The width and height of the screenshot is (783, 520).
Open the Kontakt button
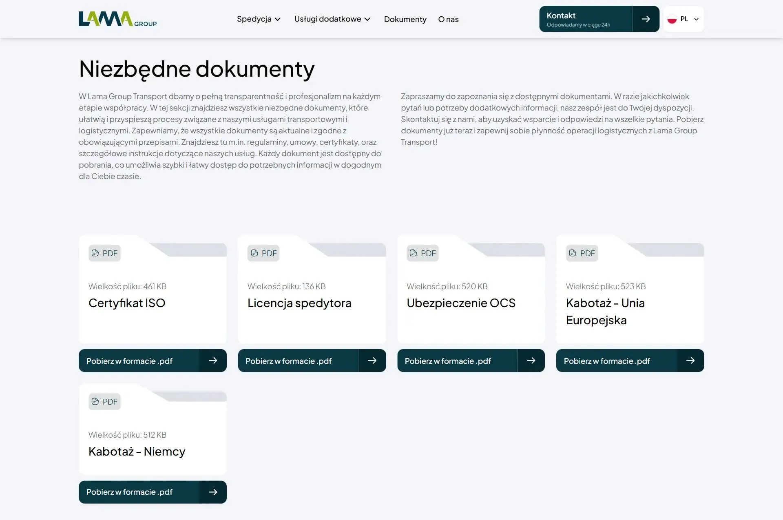tap(599, 19)
